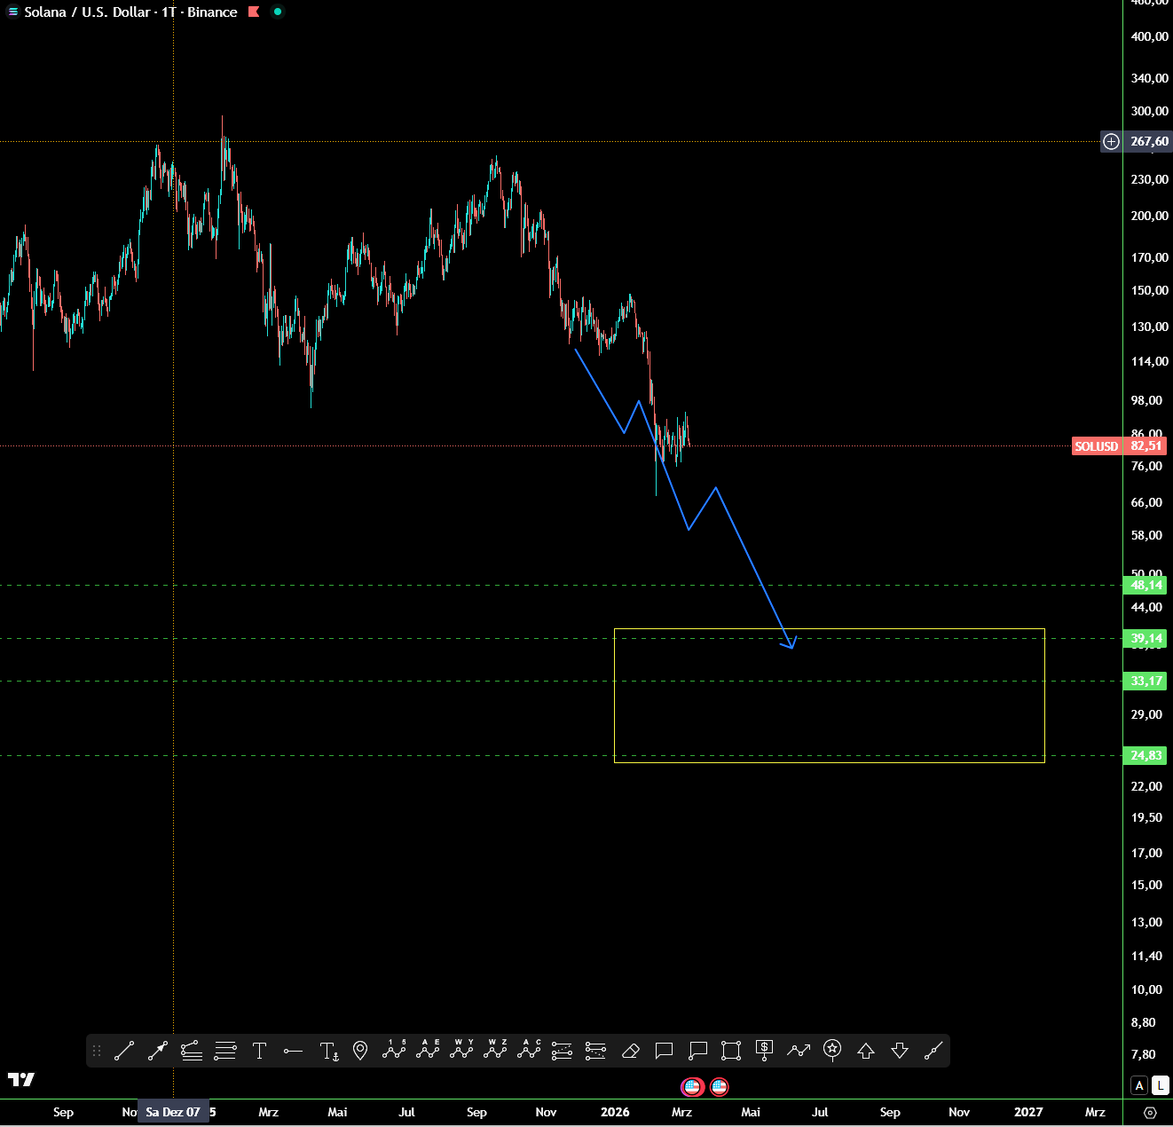1173x1127 pixels.
Task: Toggle logarithmic scale L button
Action: (1161, 1085)
